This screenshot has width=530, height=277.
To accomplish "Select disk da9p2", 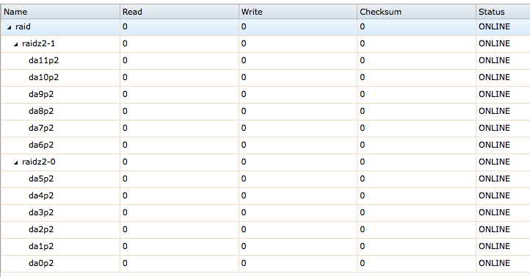I will 265,95.
